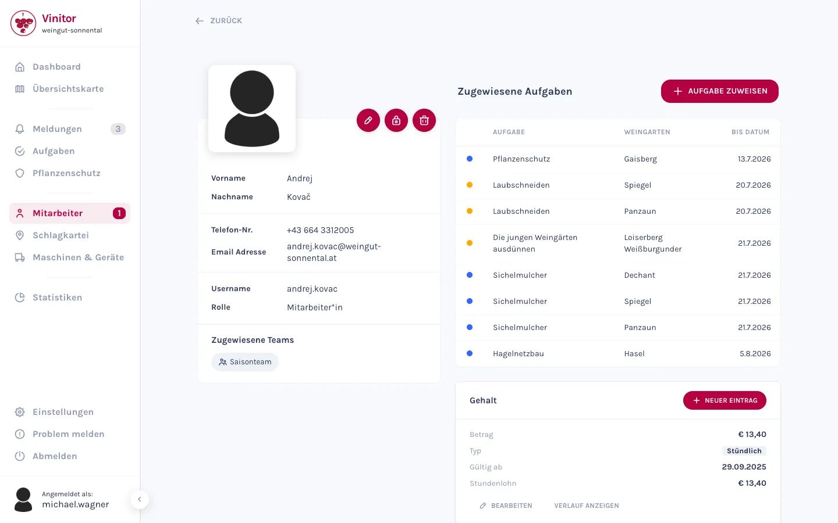Open Einstellungen in the sidebar

[x=70, y=412]
